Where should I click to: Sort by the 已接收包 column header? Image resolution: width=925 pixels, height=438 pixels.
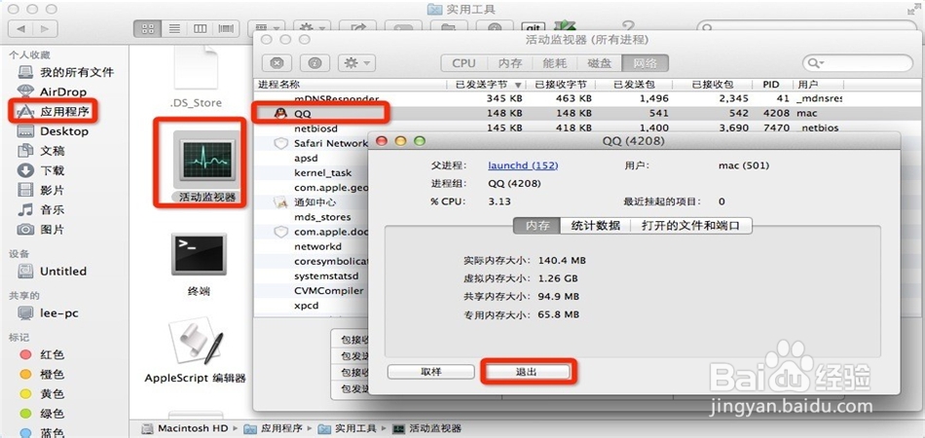pyautogui.click(x=713, y=85)
